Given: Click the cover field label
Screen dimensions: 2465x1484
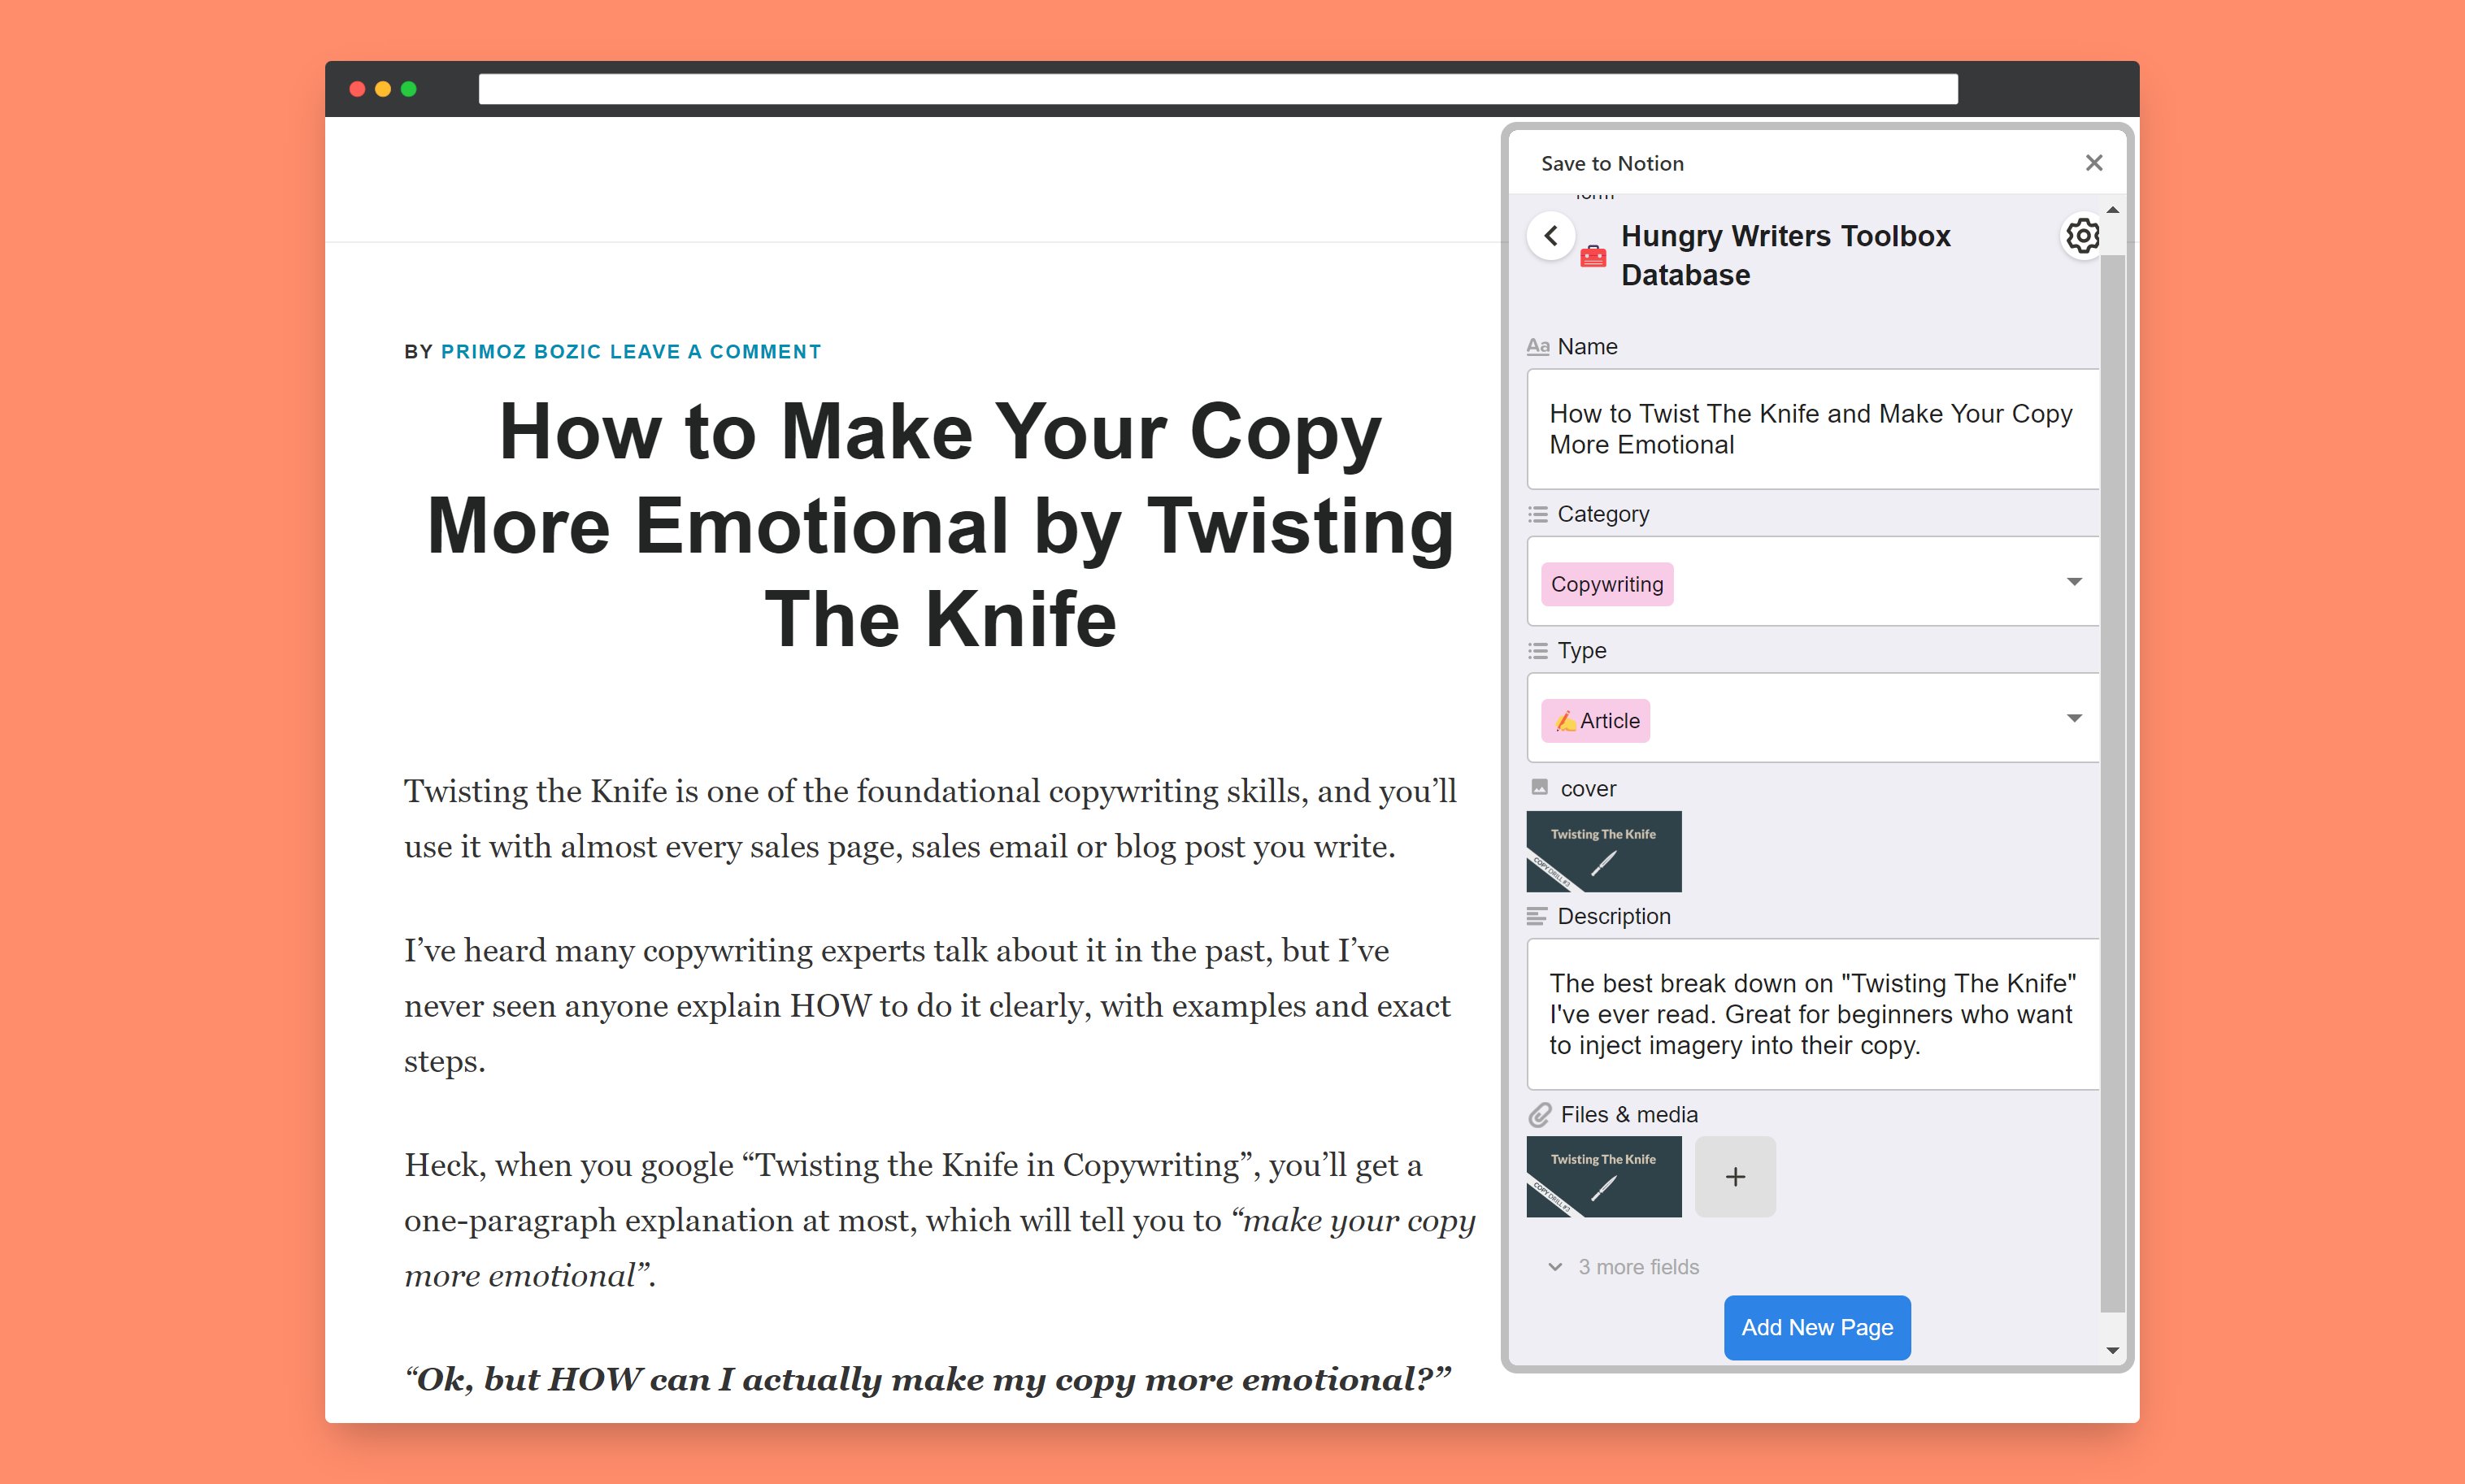Looking at the screenshot, I should (x=1588, y=789).
